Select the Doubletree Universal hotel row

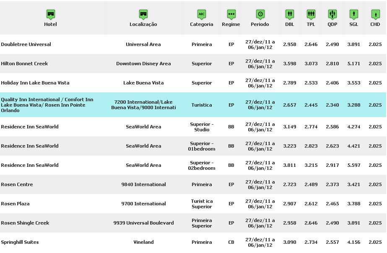tap(26, 44)
